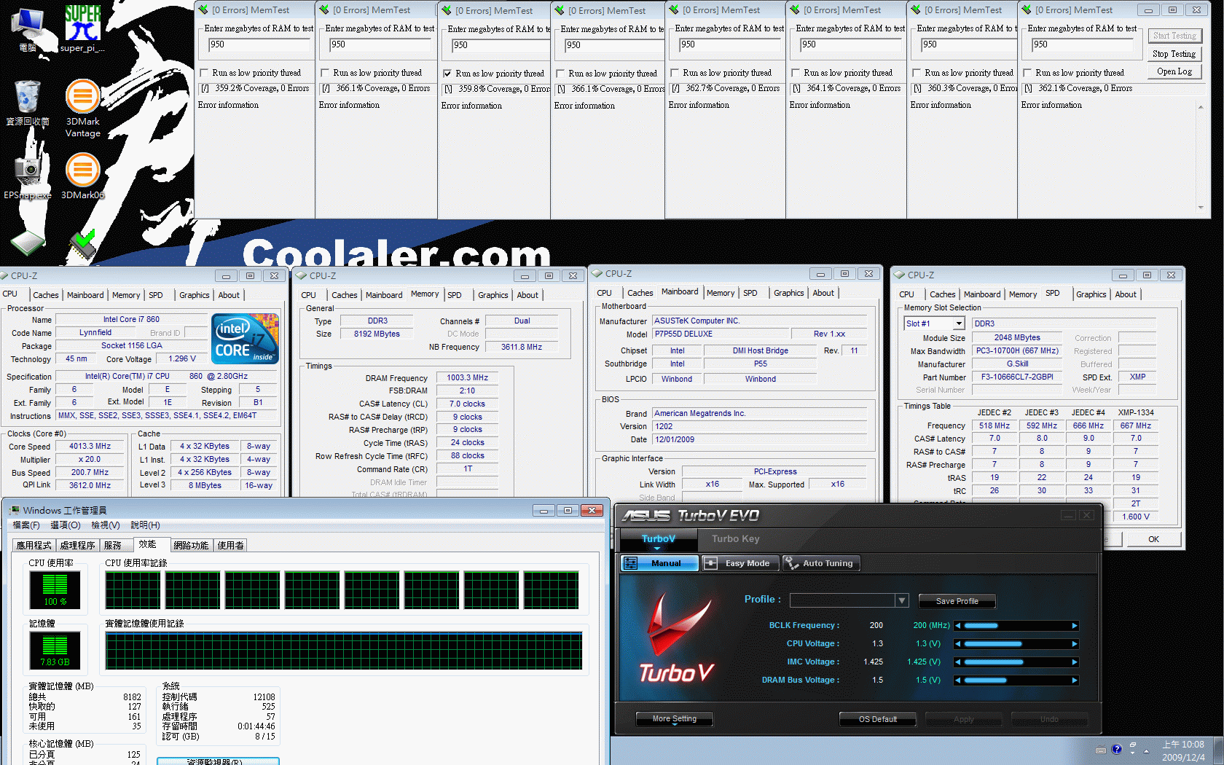Click Save Profile in TurboV EVO
The height and width of the screenshot is (765, 1224).
[957, 601]
